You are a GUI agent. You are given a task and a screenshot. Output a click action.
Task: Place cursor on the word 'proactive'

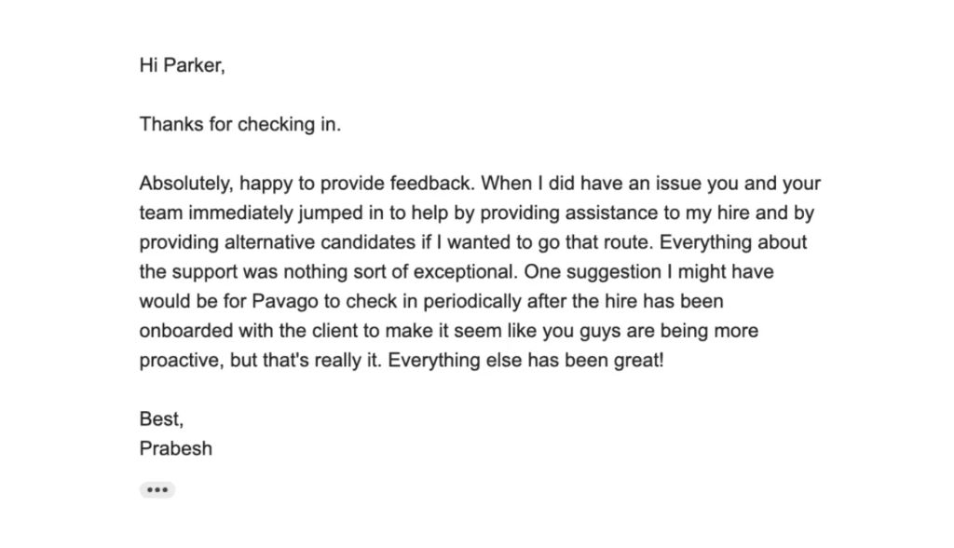[x=179, y=361]
